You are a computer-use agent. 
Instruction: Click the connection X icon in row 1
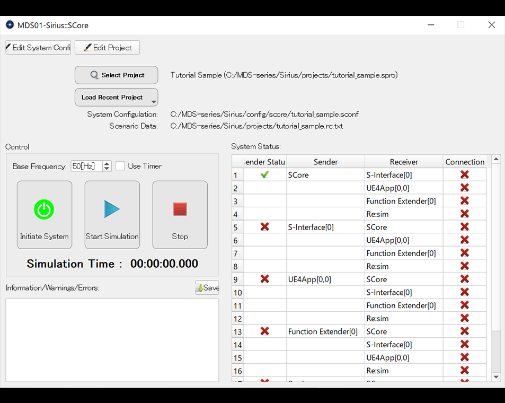tap(464, 174)
